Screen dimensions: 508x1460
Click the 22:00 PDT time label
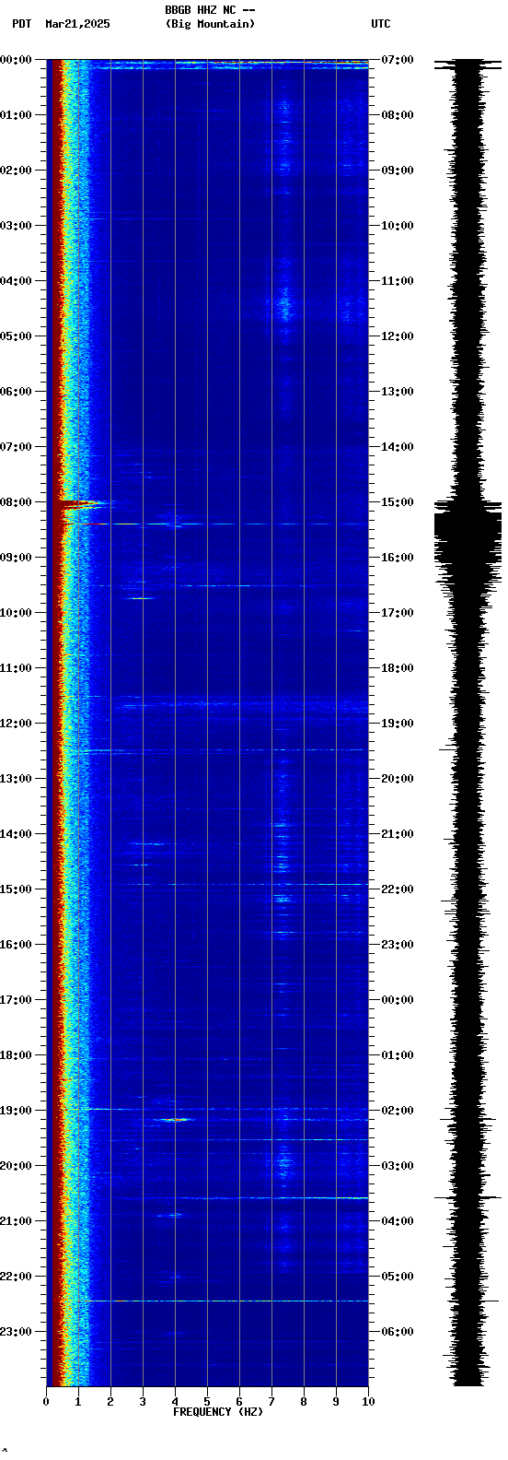[17, 1277]
